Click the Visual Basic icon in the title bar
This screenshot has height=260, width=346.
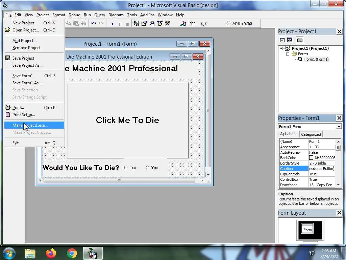(x=5, y=5)
